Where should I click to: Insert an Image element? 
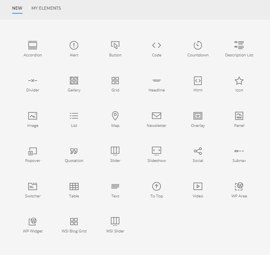(x=33, y=120)
